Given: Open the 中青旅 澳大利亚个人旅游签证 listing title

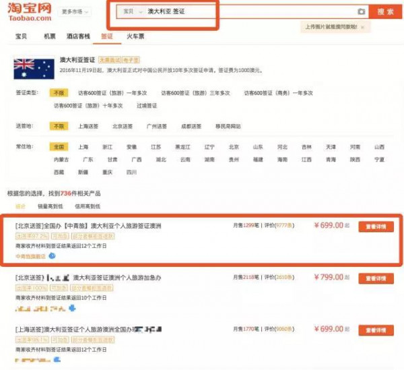Looking at the screenshot, I should 88,226.
